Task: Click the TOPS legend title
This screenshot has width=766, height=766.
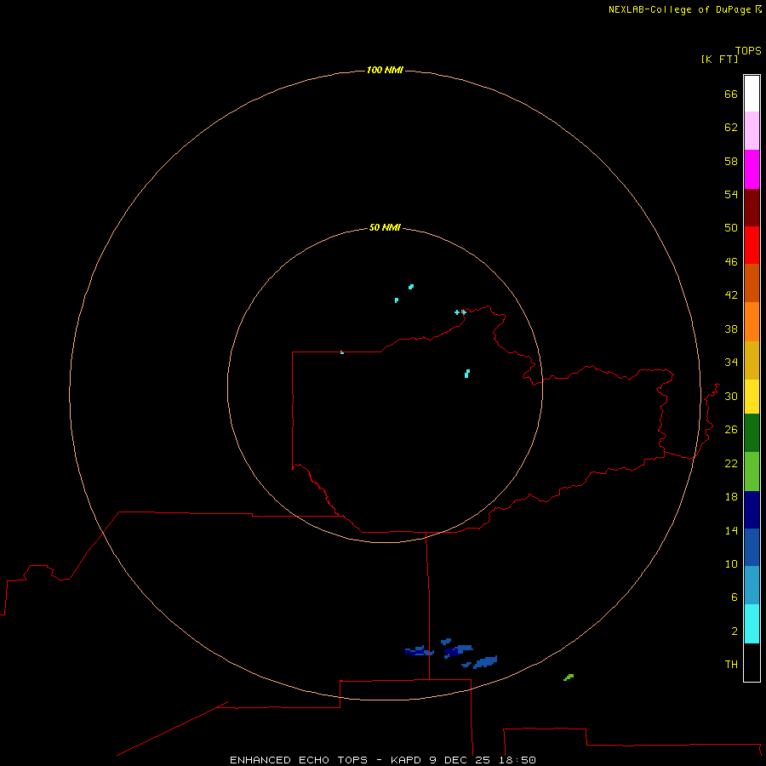Action: pyautogui.click(x=748, y=50)
